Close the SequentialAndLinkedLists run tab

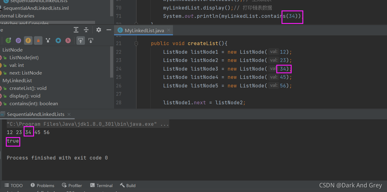69,114
